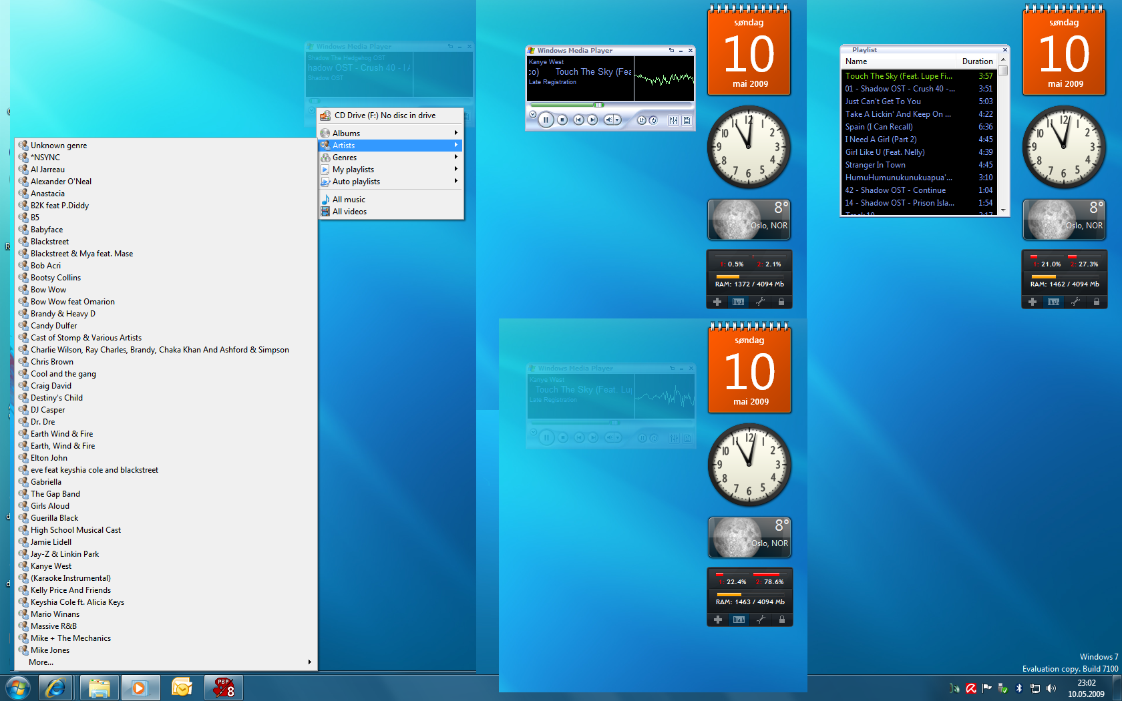Pick Destiny's Child from the artist list
This screenshot has height=701, width=1122.
point(166,398)
